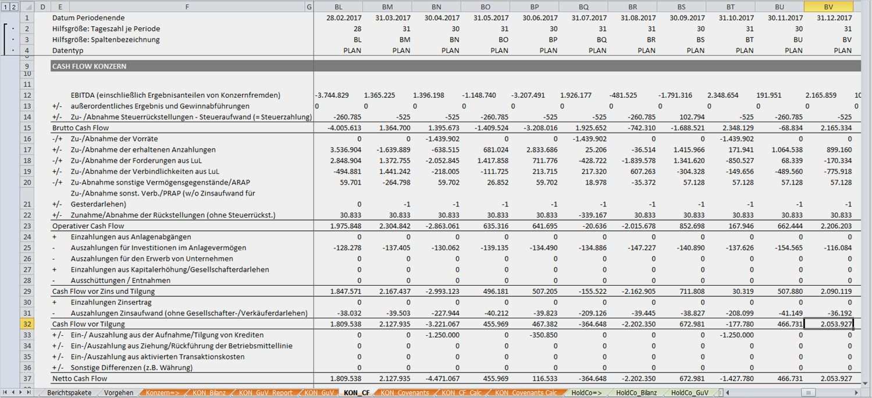The width and height of the screenshot is (872, 398).
Task: Click the previous sheet navigation arrow
Action: (14, 393)
